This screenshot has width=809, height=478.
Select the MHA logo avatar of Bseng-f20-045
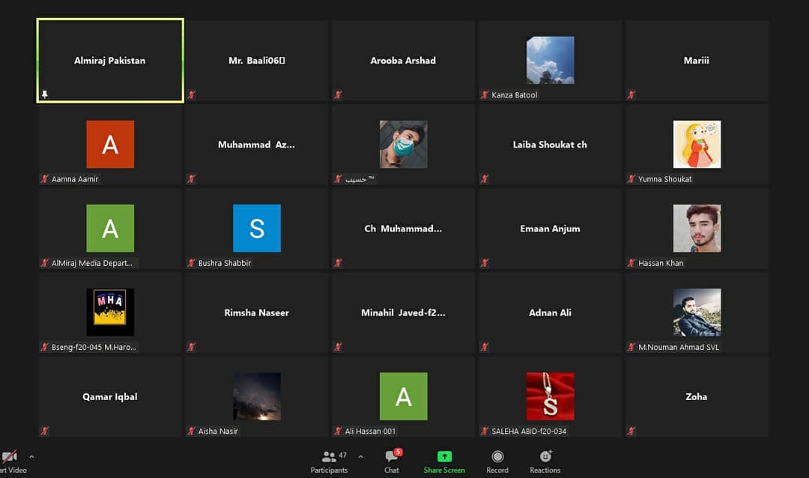click(110, 312)
